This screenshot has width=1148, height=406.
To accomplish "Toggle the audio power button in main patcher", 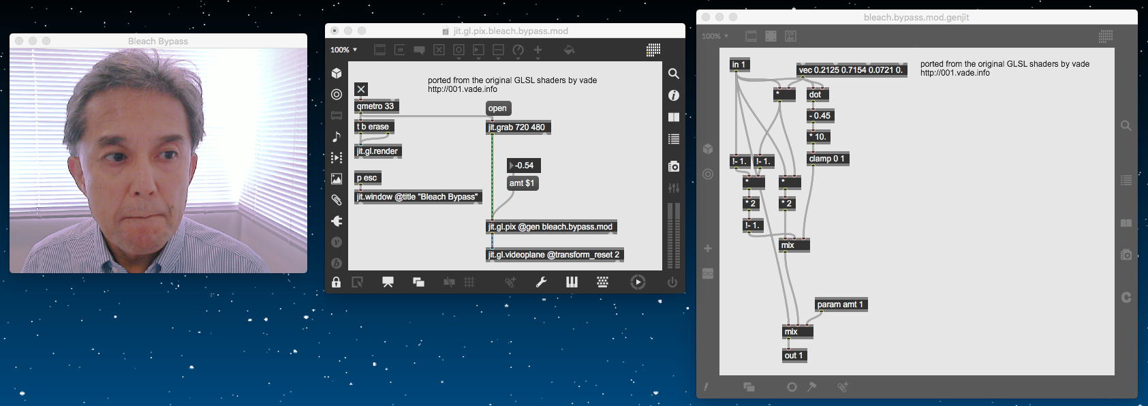I will 672,282.
